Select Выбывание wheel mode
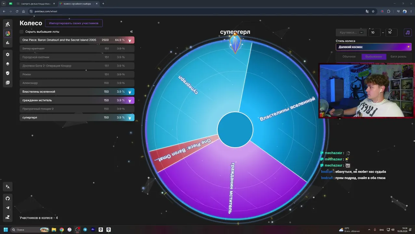 (x=374, y=57)
